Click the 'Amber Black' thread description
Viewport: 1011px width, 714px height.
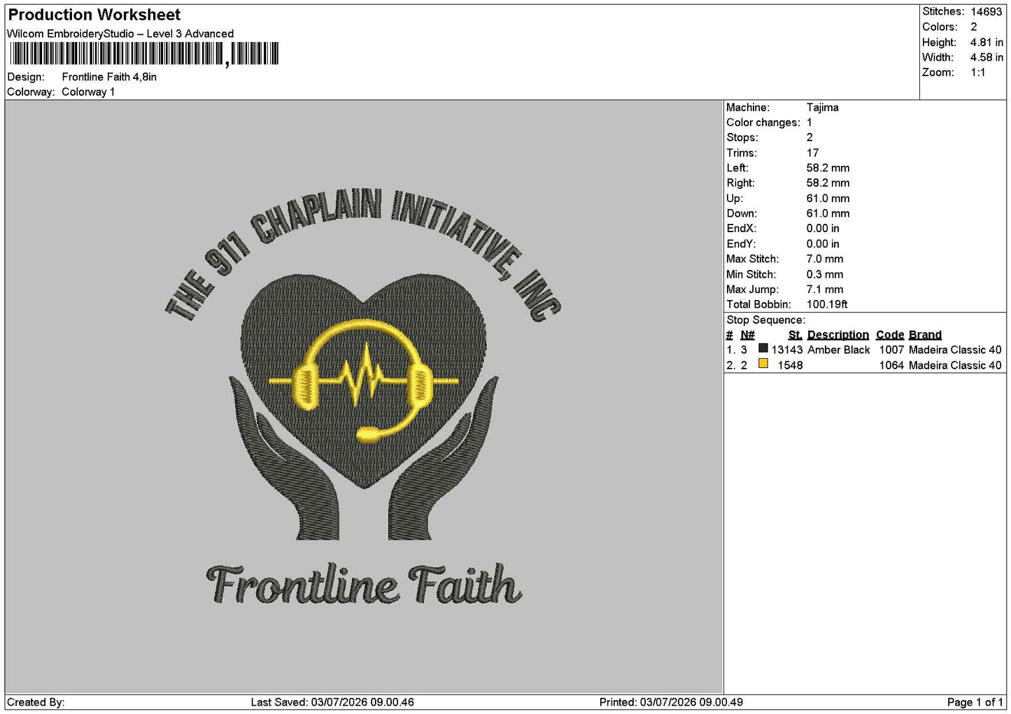pos(838,350)
